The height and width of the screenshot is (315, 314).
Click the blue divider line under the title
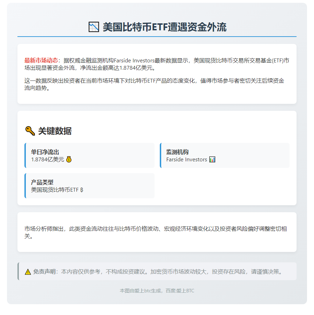(x=157, y=36)
